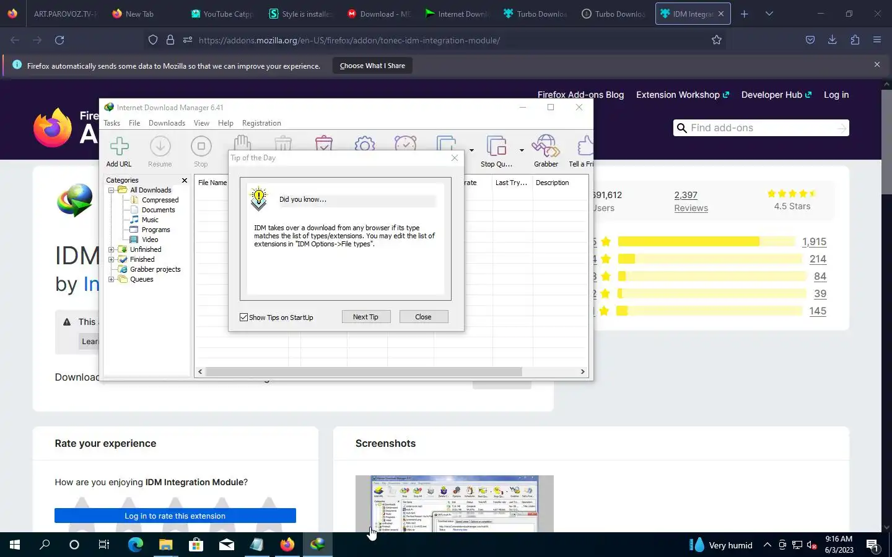The width and height of the screenshot is (892, 557).
Task: Click the Delete Completed icon with checkmark
Action: tap(324, 143)
